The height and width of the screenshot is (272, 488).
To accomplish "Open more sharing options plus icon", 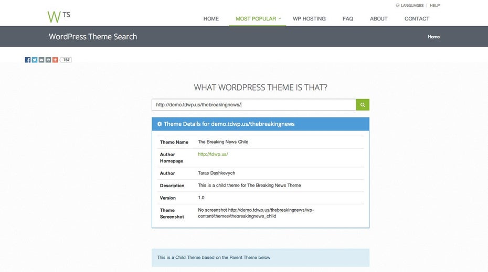I will click(x=55, y=60).
